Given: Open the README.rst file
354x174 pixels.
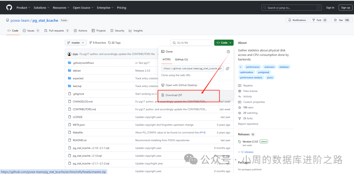Looking at the screenshot, I should pyautogui.click(x=79, y=140).
